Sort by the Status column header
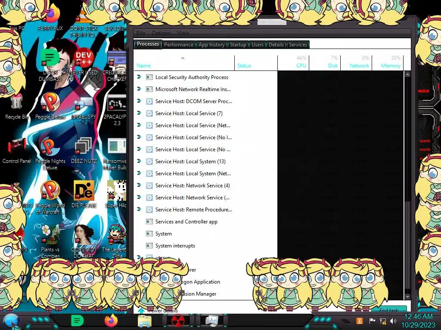Image resolution: width=441 pixels, height=330 pixels. click(x=256, y=63)
